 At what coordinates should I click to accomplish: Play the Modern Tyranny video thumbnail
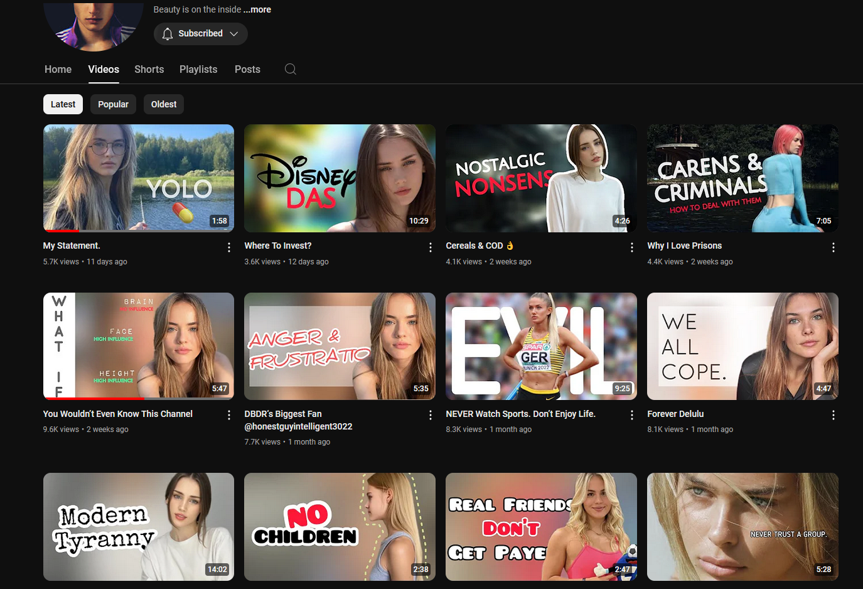[x=139, y=526]
